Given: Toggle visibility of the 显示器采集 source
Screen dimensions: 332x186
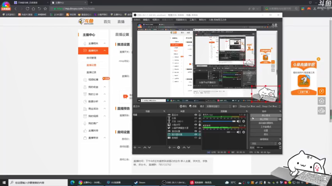Looking at the screenshot, I should [195, 134].
